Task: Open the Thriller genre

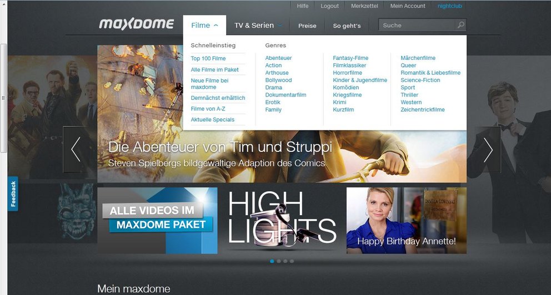Action: click(x=409, y=95)
